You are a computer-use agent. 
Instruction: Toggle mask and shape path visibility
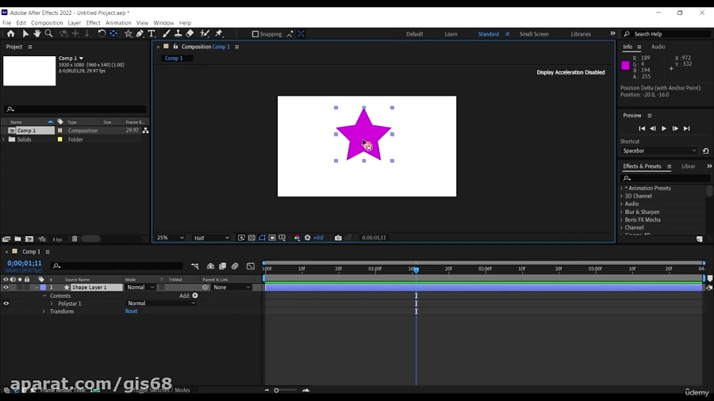pos(262,238)
